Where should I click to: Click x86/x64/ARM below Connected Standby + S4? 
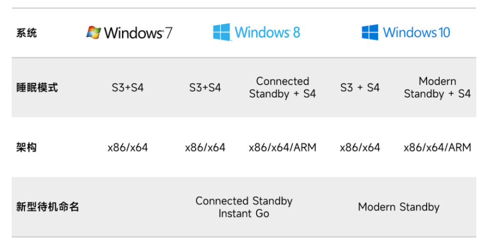click(x=283, y=147)
